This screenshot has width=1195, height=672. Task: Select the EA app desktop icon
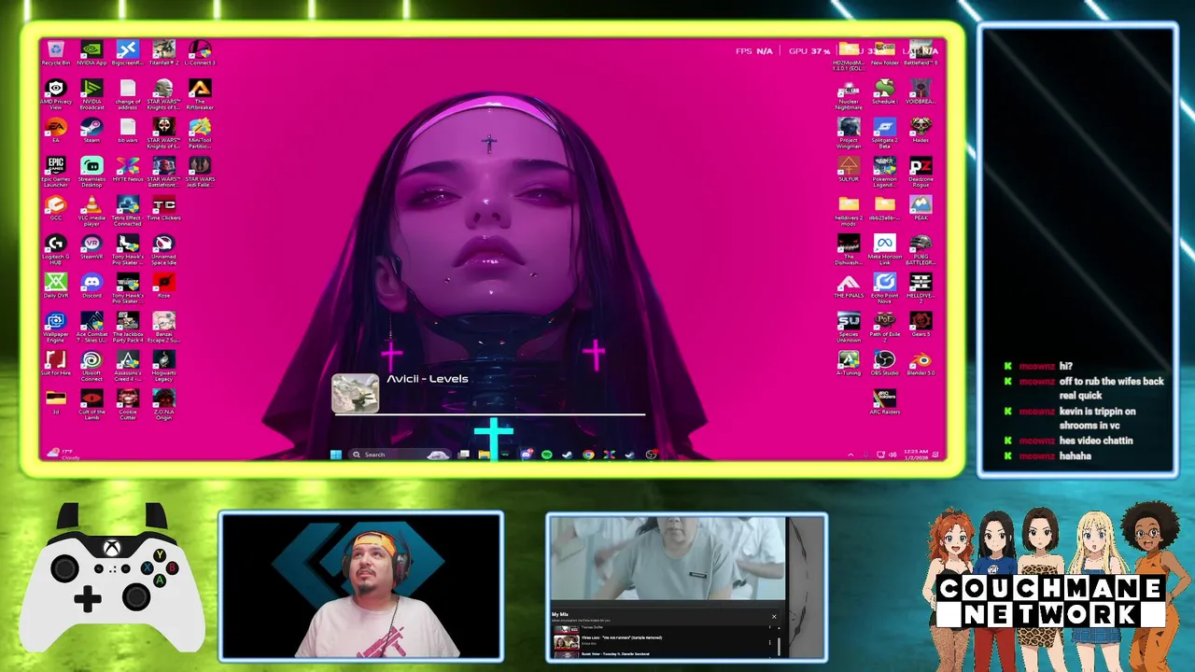click(x=56, y=131)
